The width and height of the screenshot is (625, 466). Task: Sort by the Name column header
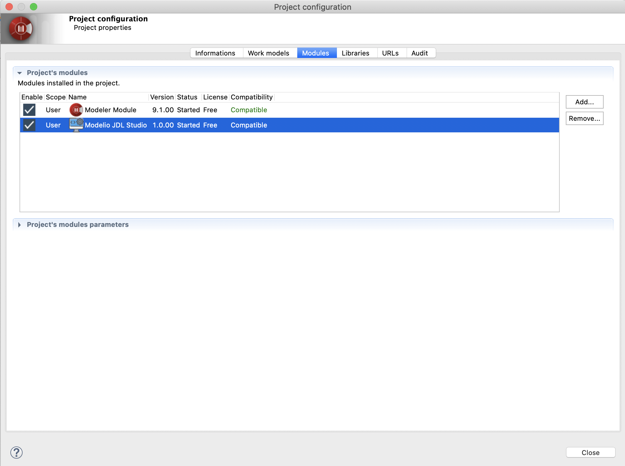pyautogui.click(x=108, y=97)
